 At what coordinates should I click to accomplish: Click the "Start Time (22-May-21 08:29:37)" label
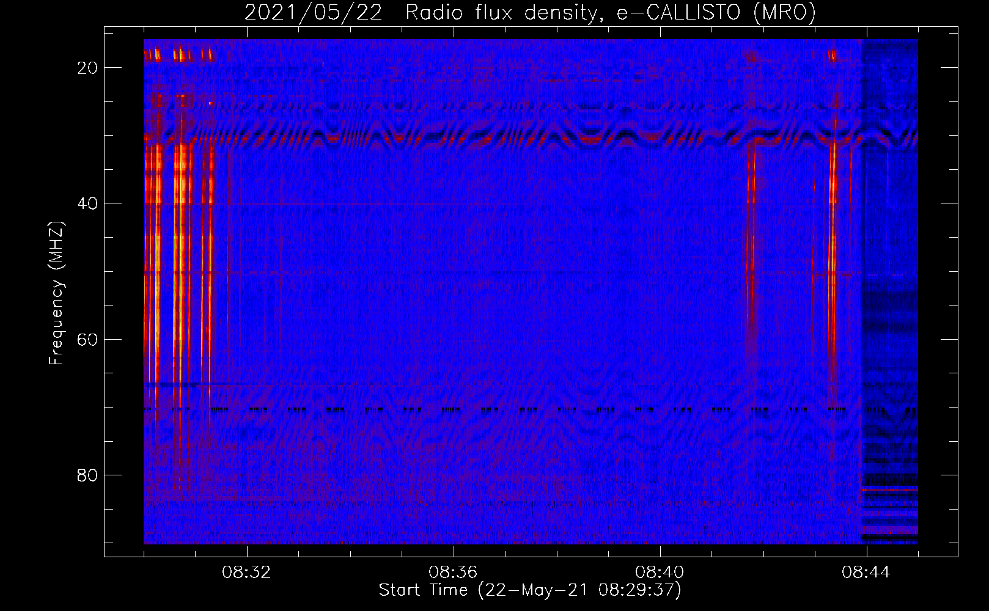pyautogui.click(x=530, y=590)
